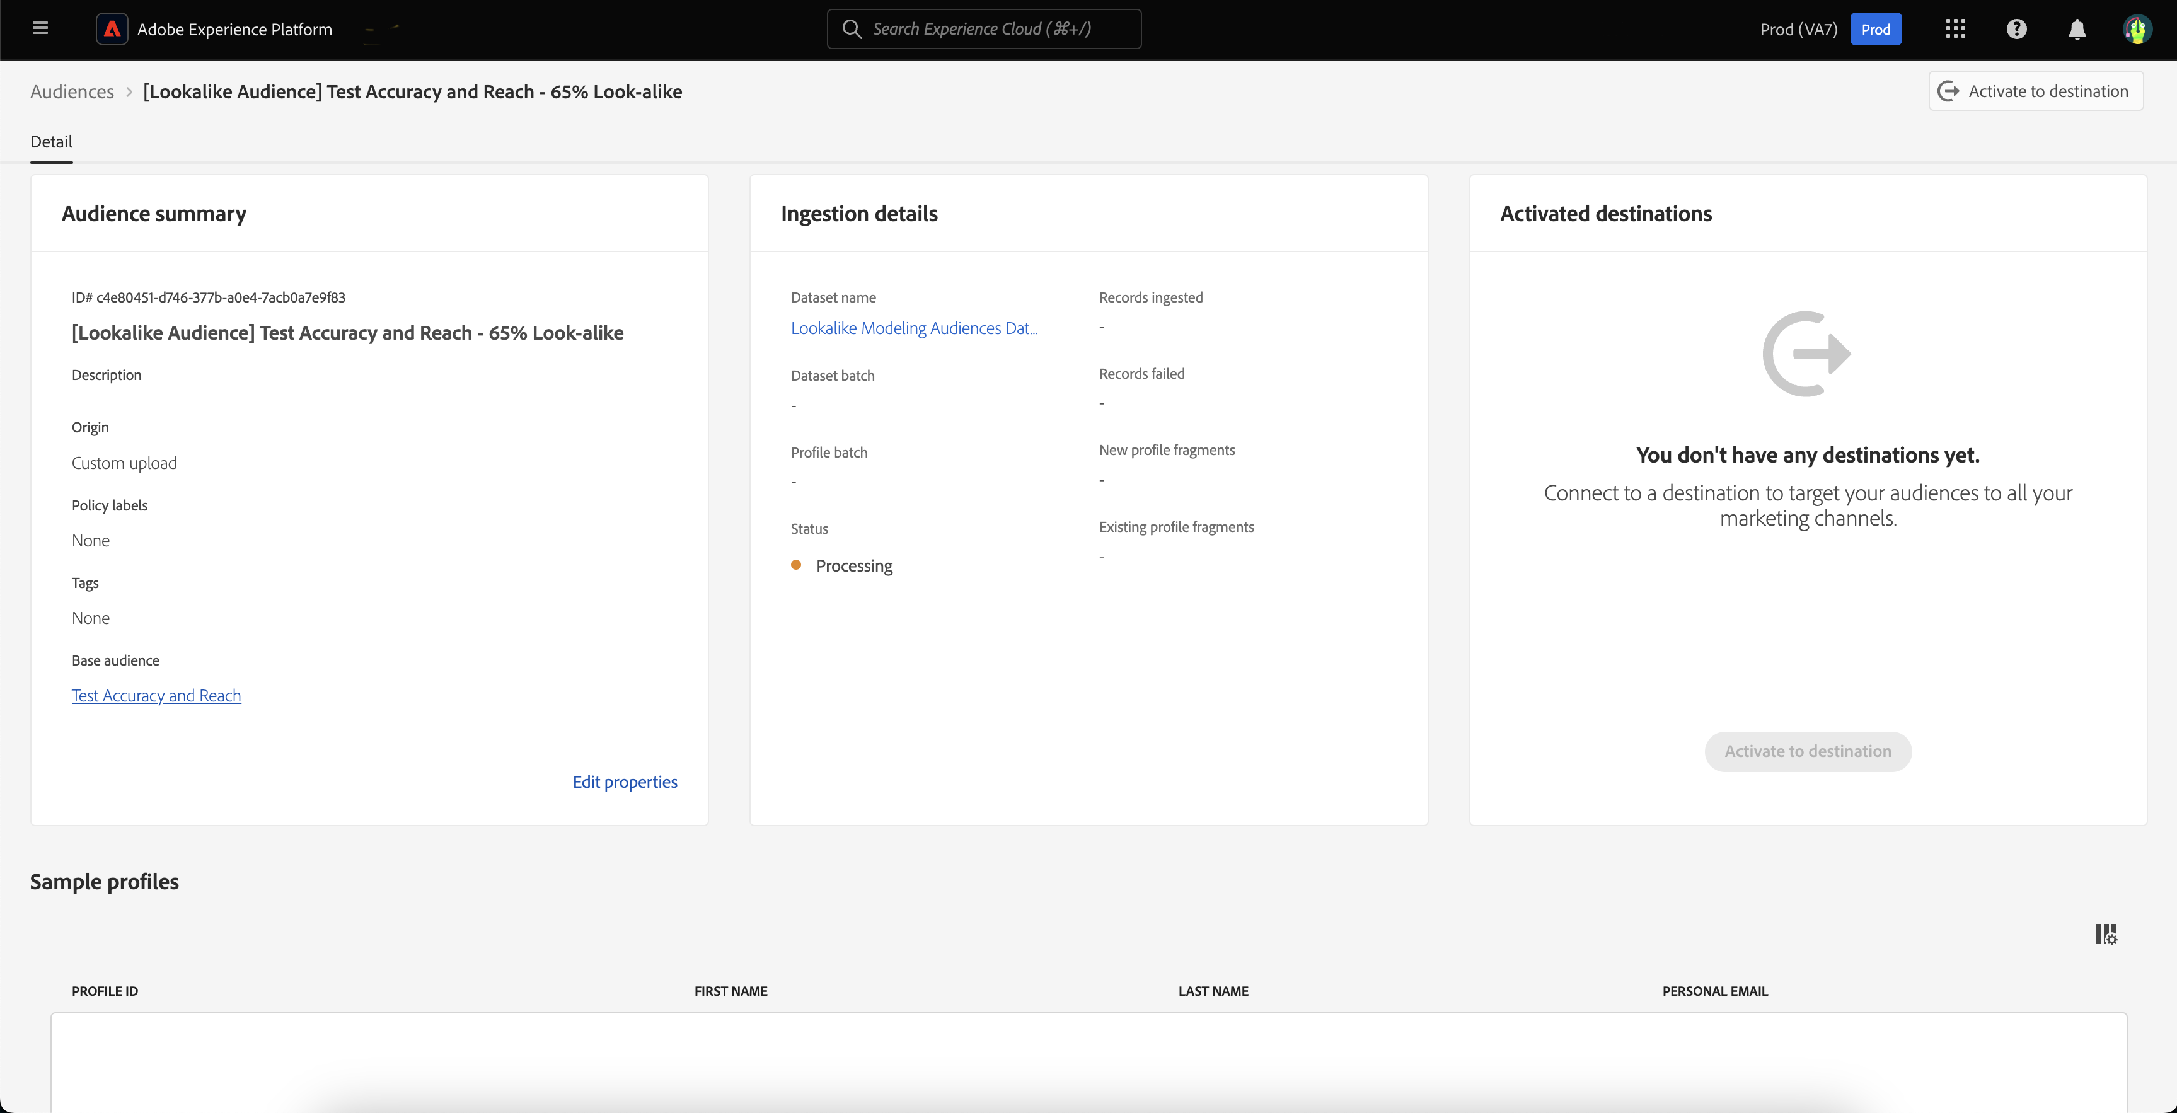This screenshot has height=1113, width=2177.
Task: Go back to the Audiences breadcrumb
Action: (72, 91)
